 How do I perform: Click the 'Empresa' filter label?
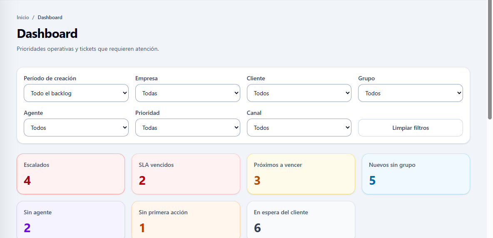pos(147,79)
